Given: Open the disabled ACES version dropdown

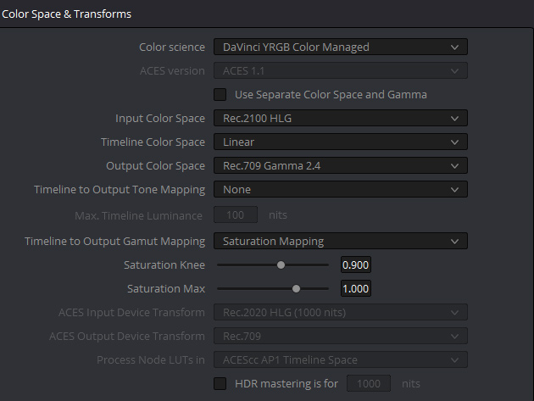Looking at the screenshot, I should pos(341,71).
